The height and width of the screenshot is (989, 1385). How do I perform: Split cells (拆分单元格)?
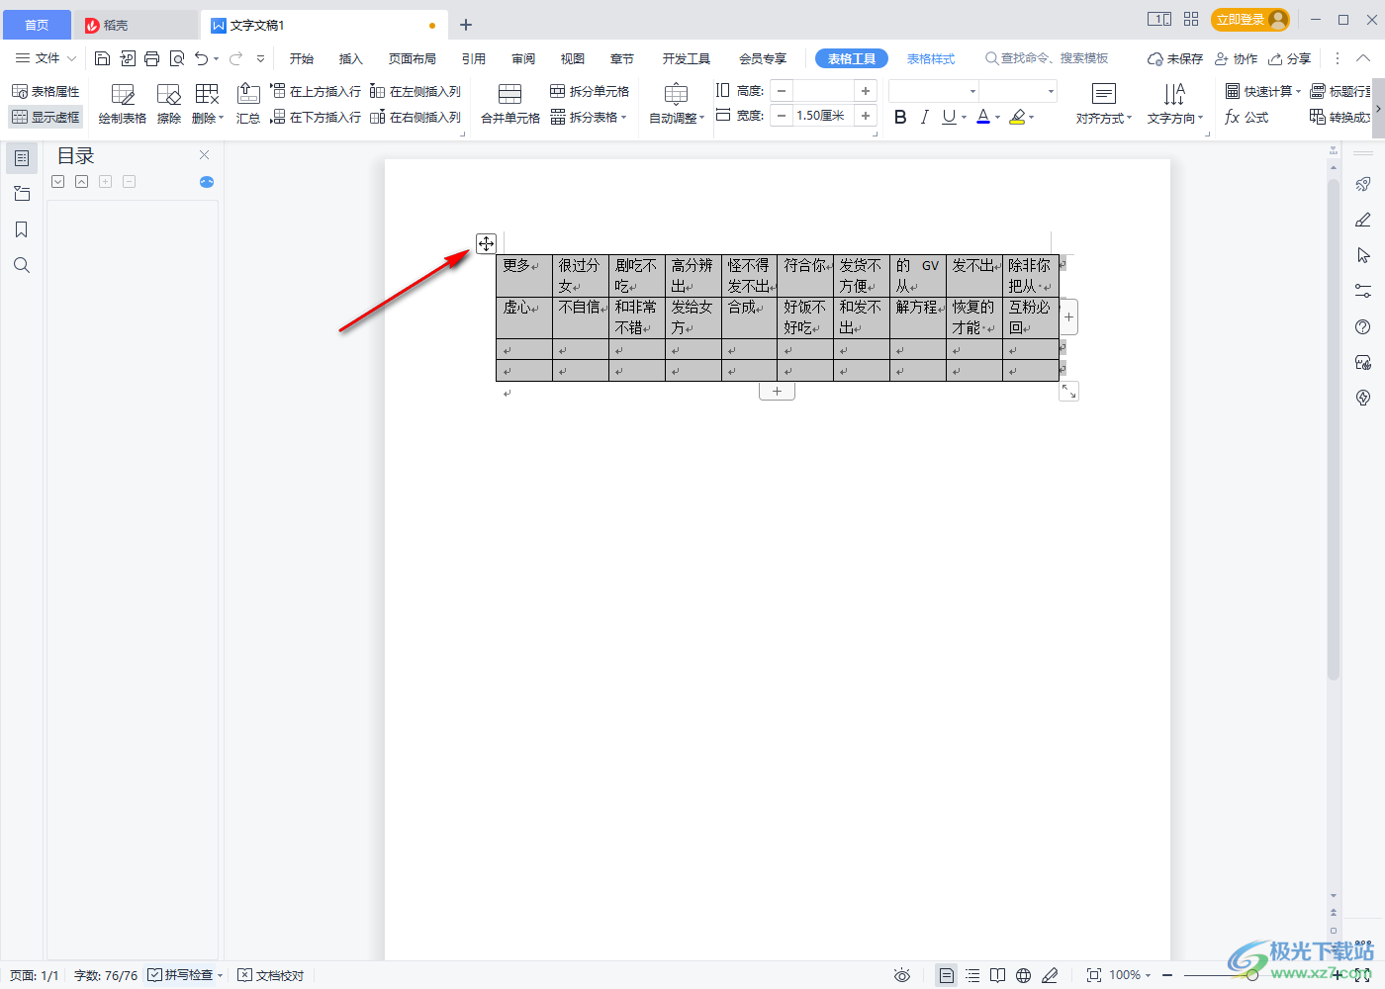pyautogui.click(x=590, y=91)
